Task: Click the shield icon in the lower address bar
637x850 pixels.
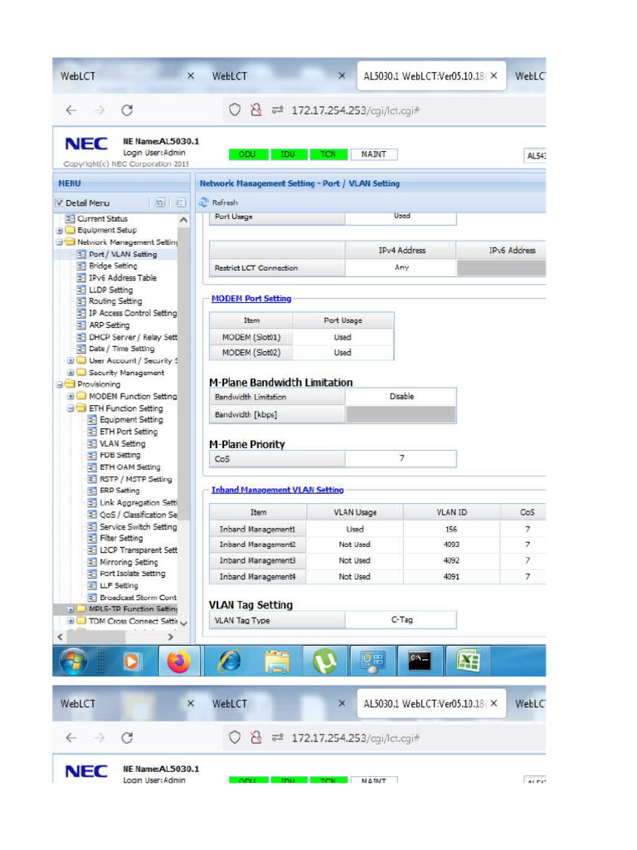Action: click(235, 738)
